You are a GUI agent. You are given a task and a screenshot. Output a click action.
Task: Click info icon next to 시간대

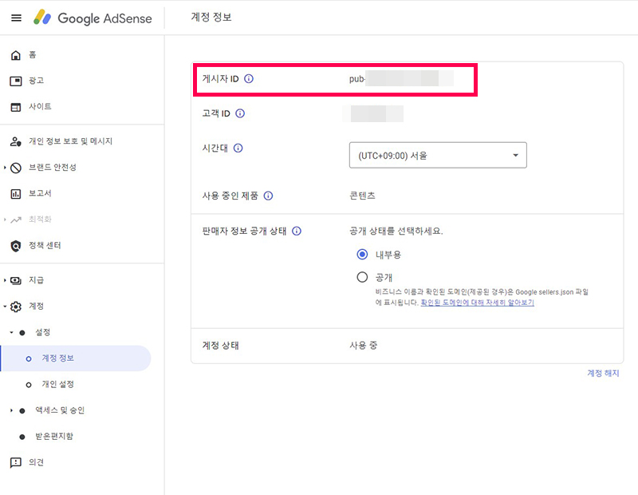(x=238, y=148)
